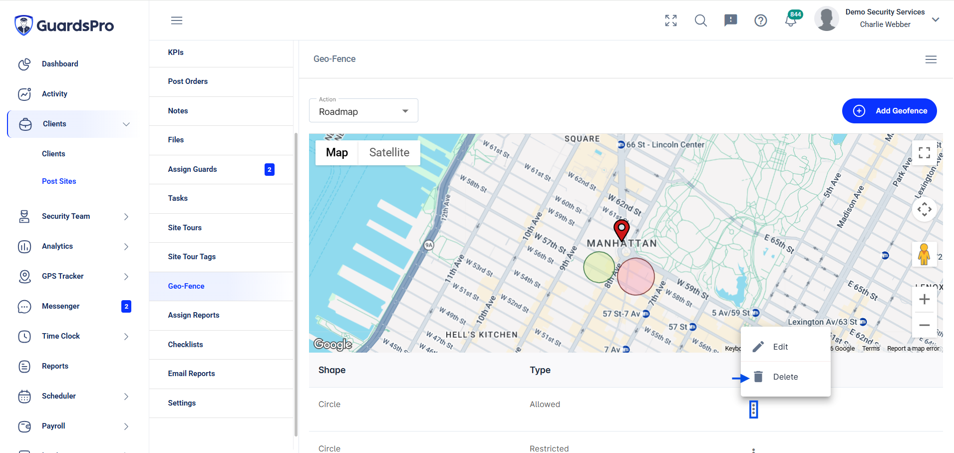Viewport: 954px width, 453px height.
Task: Open three-dot menu for Allowed circle row
Action: pos(754,410)
